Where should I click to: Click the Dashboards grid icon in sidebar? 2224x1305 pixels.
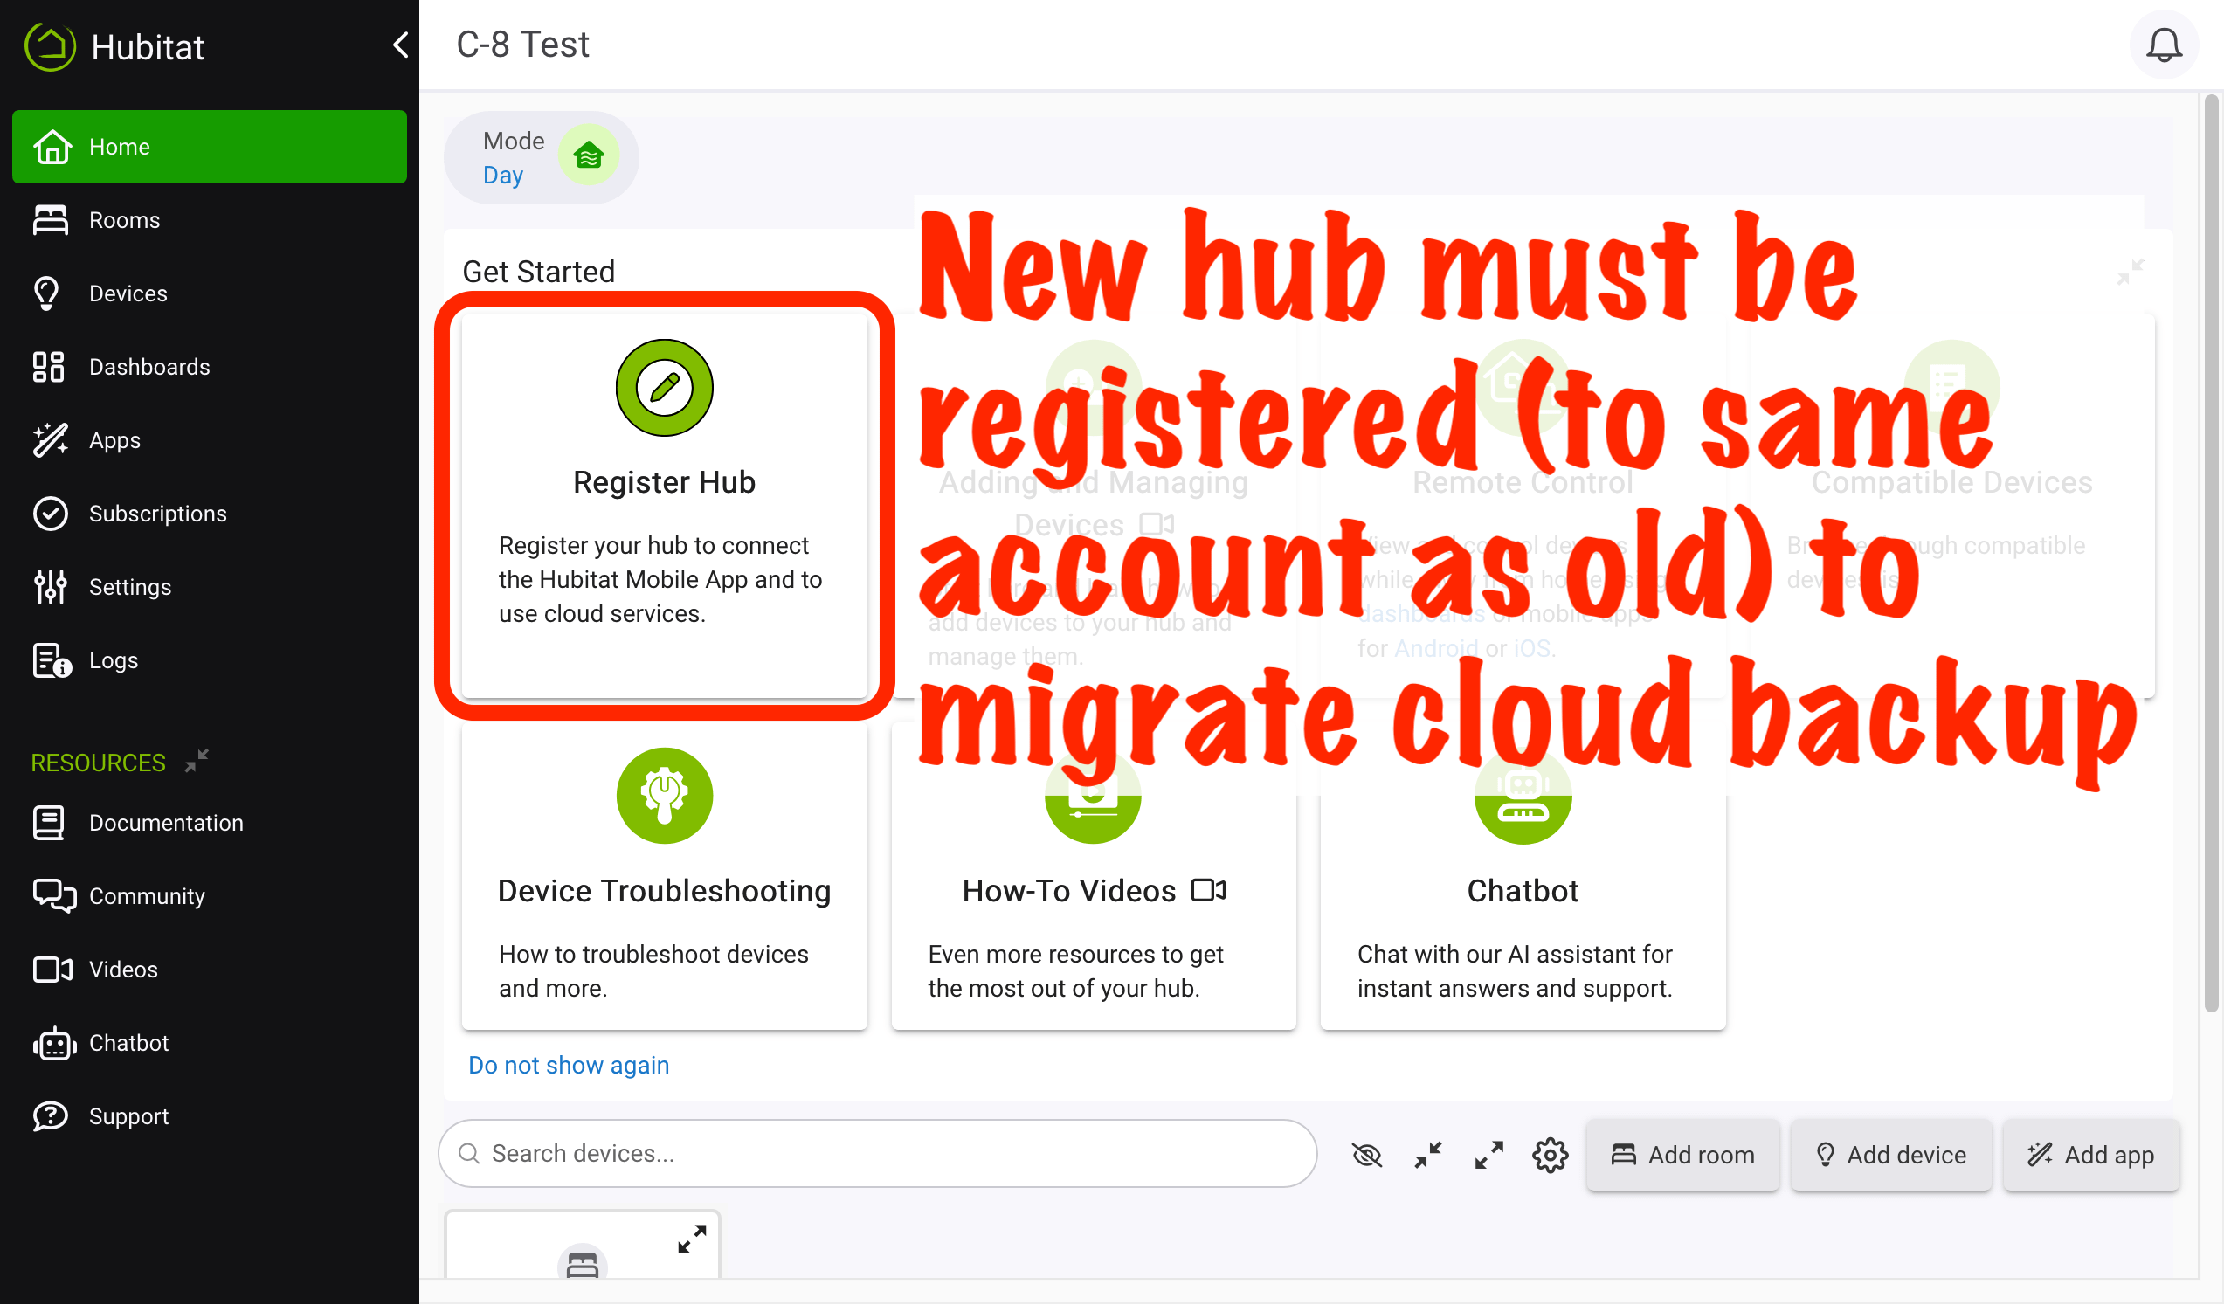(x=49, y=366)
